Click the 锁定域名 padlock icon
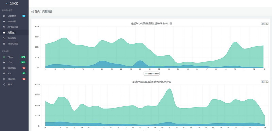 click(x=4, y=68)
